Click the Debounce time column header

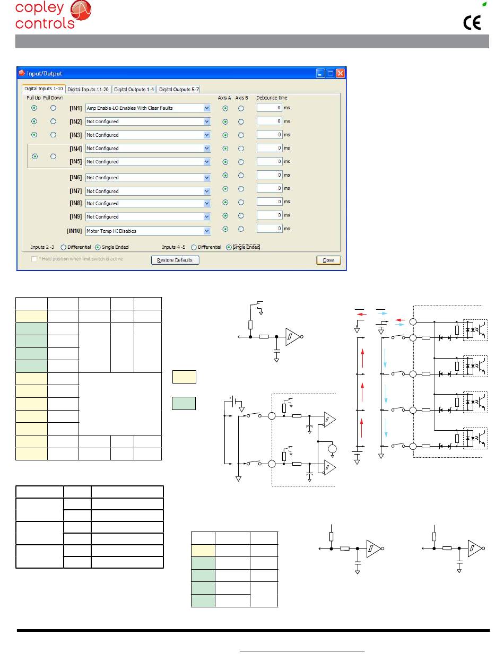coord(272,98)
